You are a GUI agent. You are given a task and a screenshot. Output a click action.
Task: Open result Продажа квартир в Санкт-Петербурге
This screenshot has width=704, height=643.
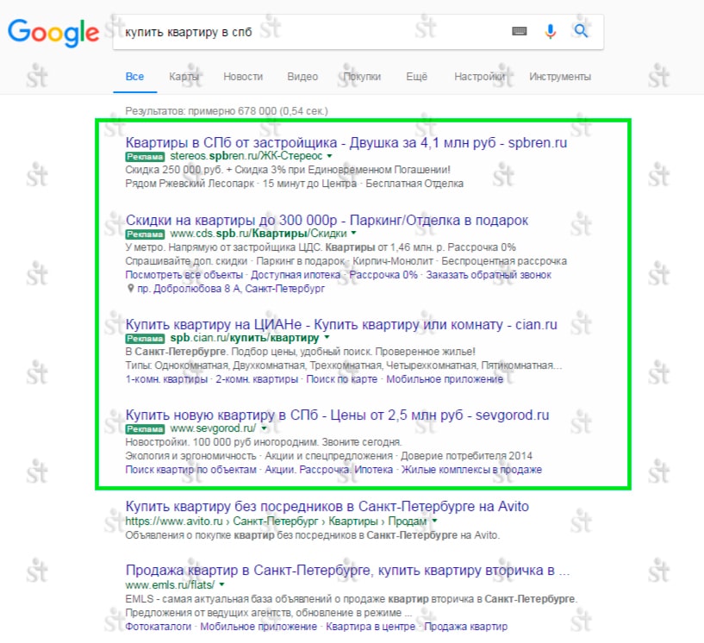click(x=347, y=571)
